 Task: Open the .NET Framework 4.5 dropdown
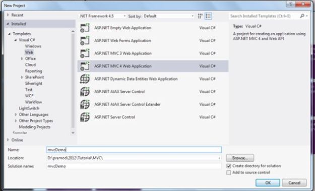tap(102, 16)
